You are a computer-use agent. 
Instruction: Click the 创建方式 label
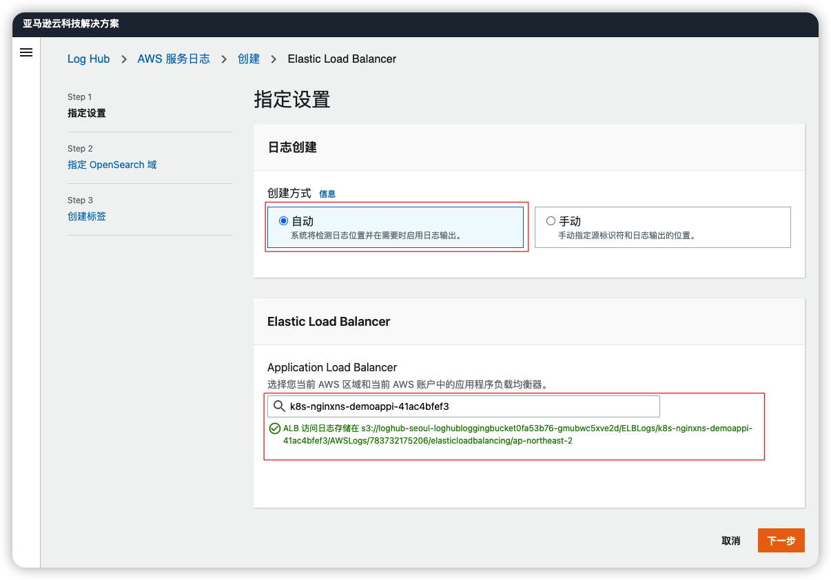pos(289,194)
